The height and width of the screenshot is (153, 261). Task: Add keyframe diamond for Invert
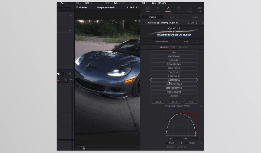pyautogui.click(x=182, y=143)
